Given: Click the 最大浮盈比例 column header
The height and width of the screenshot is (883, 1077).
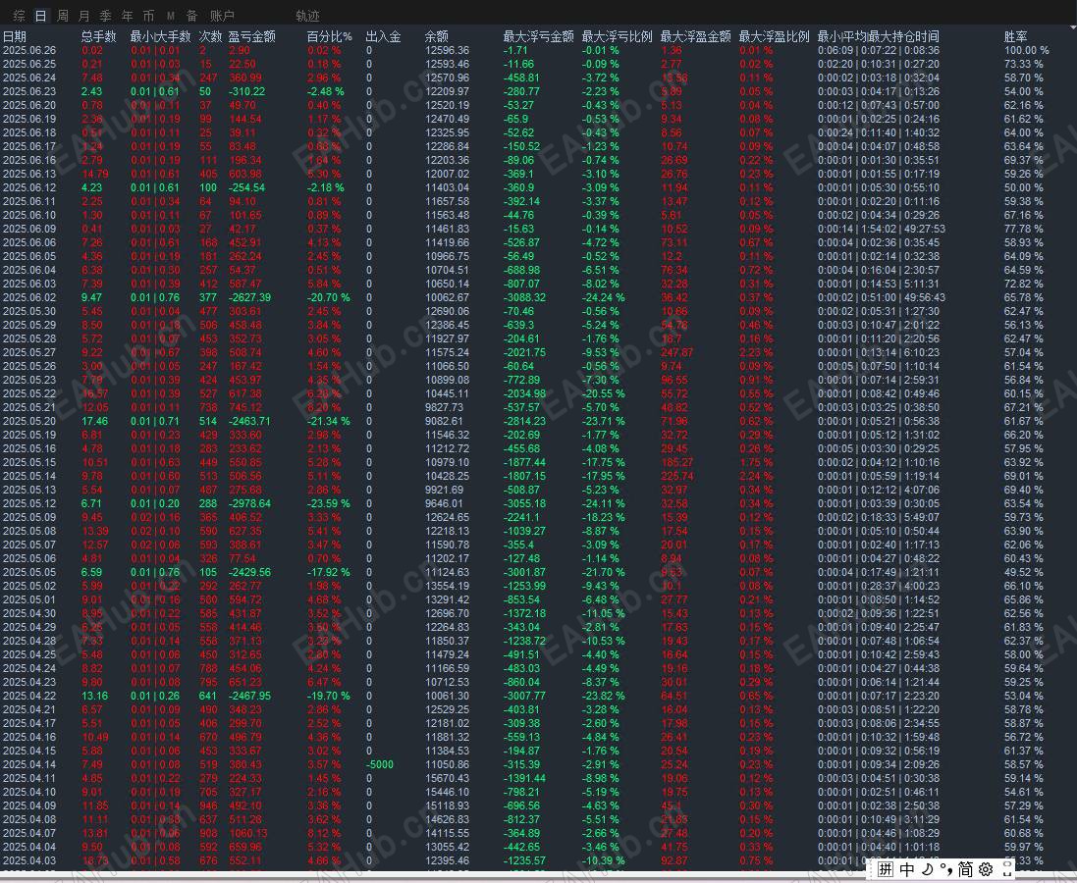Looking at the screenshot, I should (774, 36).
